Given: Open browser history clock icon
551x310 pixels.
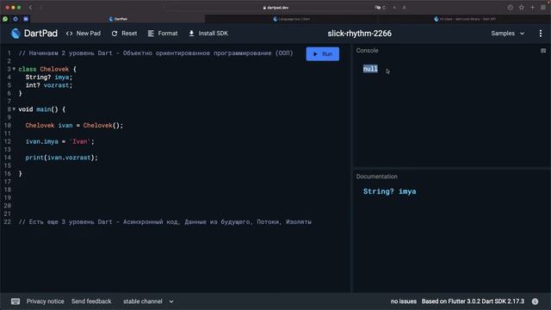Looking at the screenshot, I should point(511,8).
